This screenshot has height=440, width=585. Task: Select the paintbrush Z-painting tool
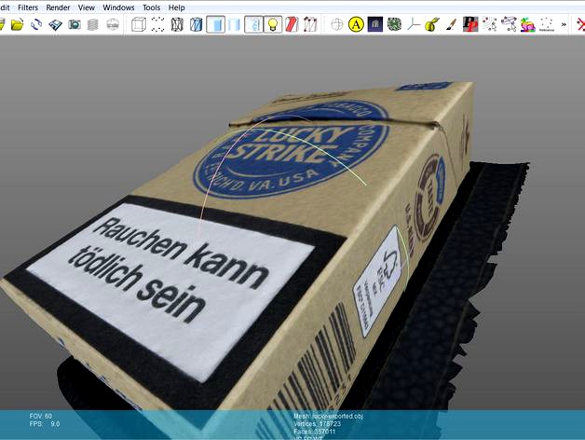451,24
